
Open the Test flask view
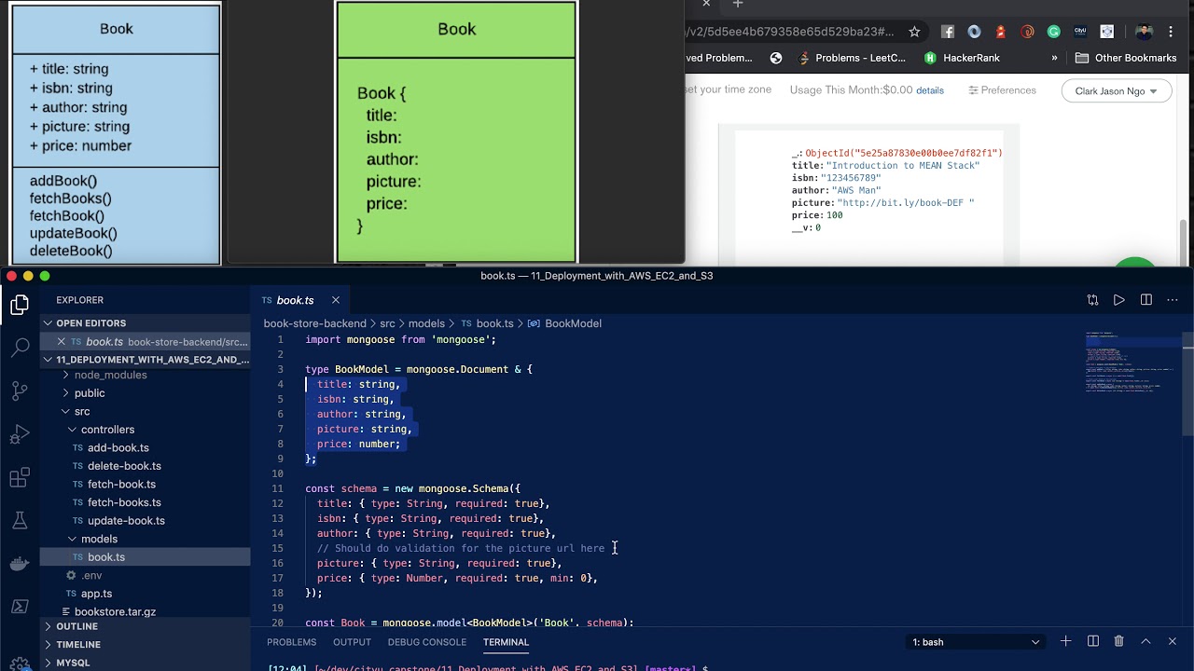pyautogui.click(x=20, y=521)
